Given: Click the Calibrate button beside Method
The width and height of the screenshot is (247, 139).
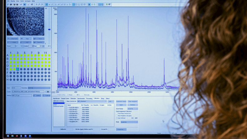Looking at the screenshot, I should 46,96.
